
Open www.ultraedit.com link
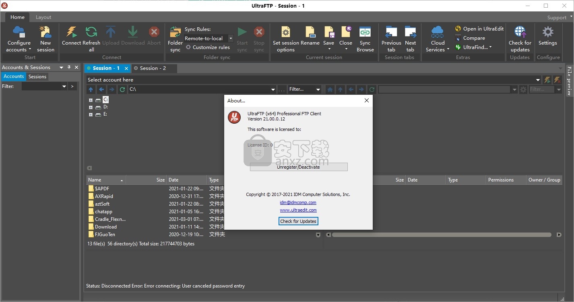(x=298, y=210)
